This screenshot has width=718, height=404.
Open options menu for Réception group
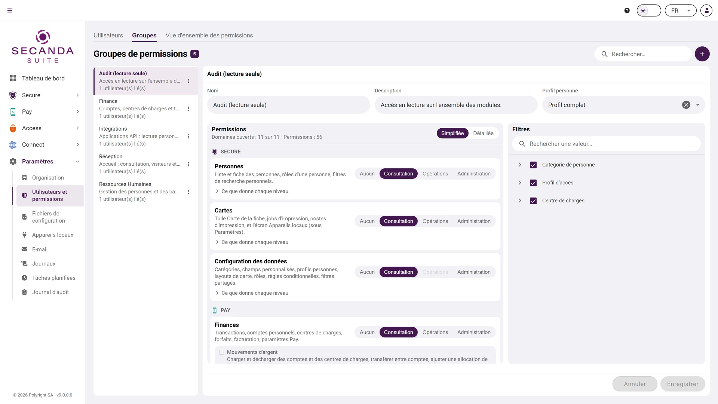[188, 164]
